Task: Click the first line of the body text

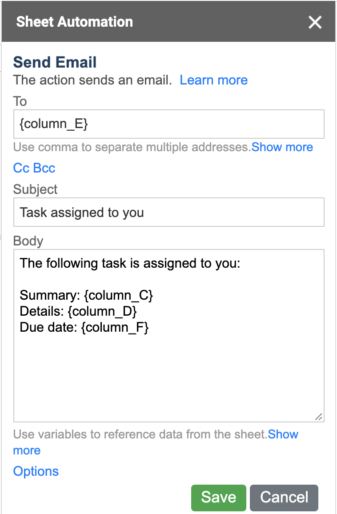Action: click(x=130, y=263)
